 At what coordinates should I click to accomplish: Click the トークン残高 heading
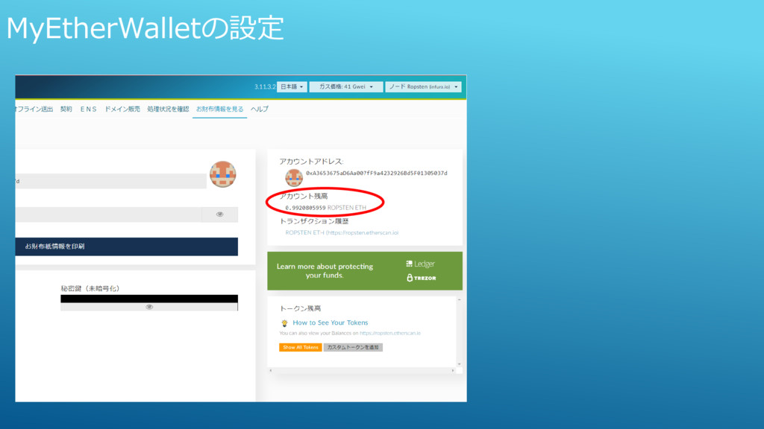(300, 308)
